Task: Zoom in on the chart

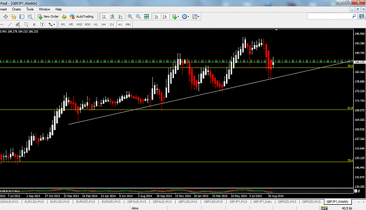Action: 130,16
